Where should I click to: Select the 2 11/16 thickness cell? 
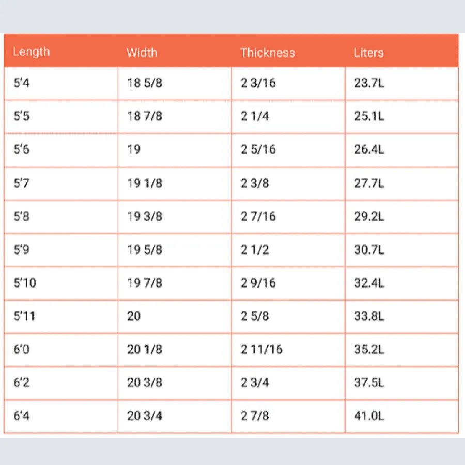pos(288,350)
